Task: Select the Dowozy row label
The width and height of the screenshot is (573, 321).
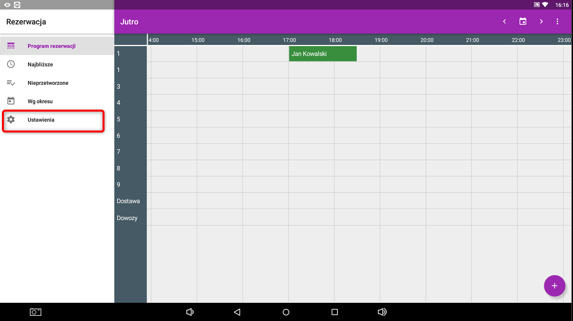Action: (127, 218)
